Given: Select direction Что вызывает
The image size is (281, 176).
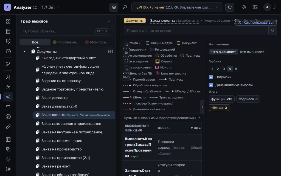Looking at the screenshot, I should tap(223, 52).
